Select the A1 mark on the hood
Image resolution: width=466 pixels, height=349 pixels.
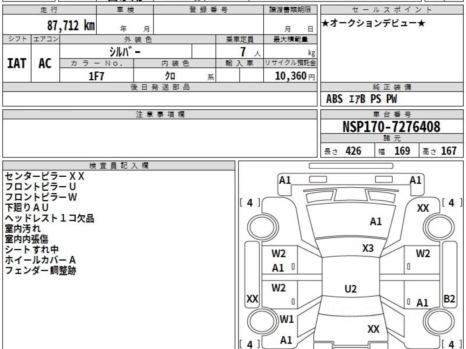pyautogui.click(x=376, y=221)
